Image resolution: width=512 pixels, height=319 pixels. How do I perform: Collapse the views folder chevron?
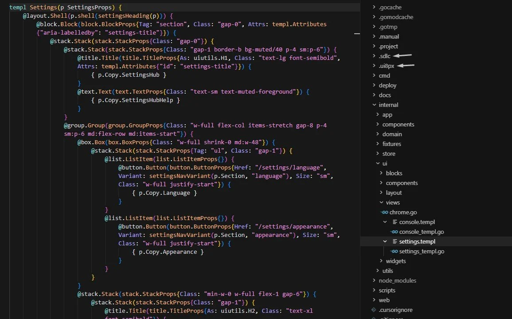point(381,203)
